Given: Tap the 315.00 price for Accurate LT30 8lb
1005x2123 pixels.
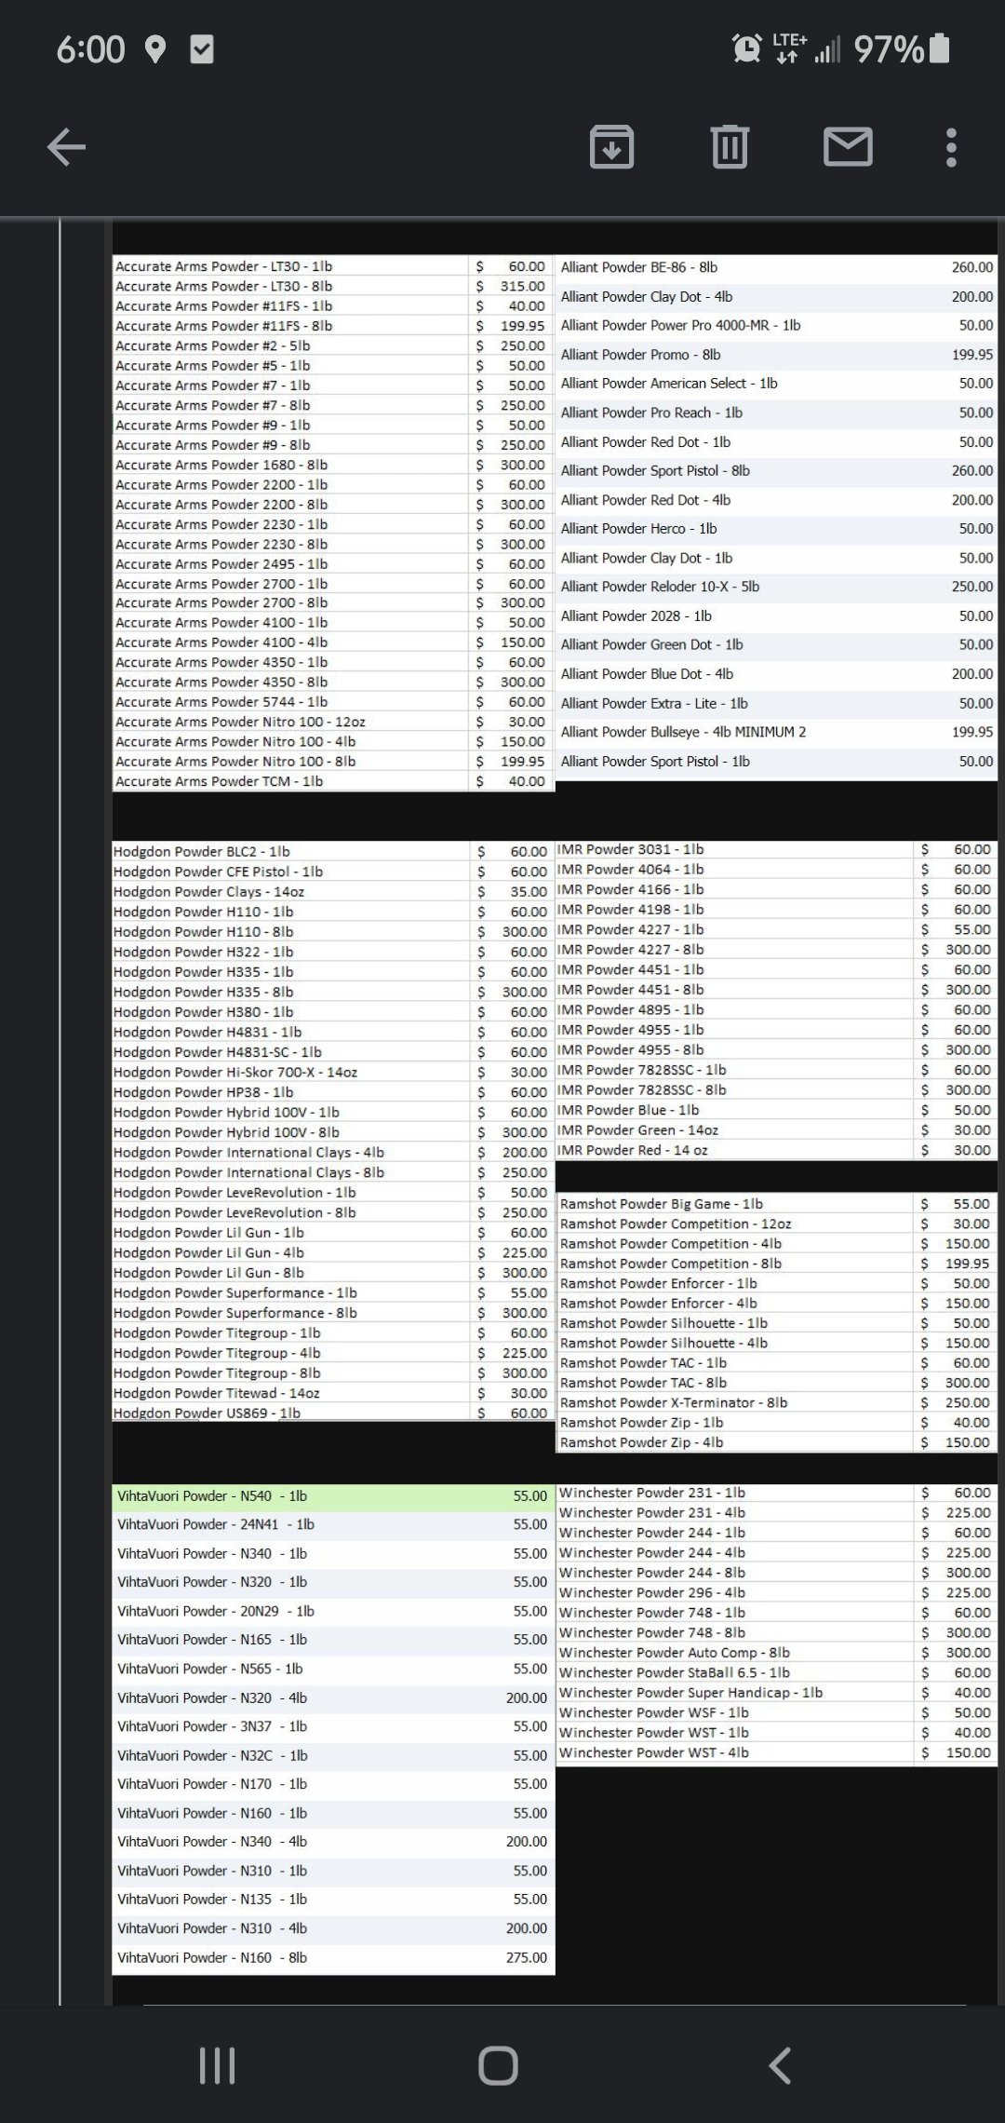Looking at the screenshot, I should click(x=522, y=286).
